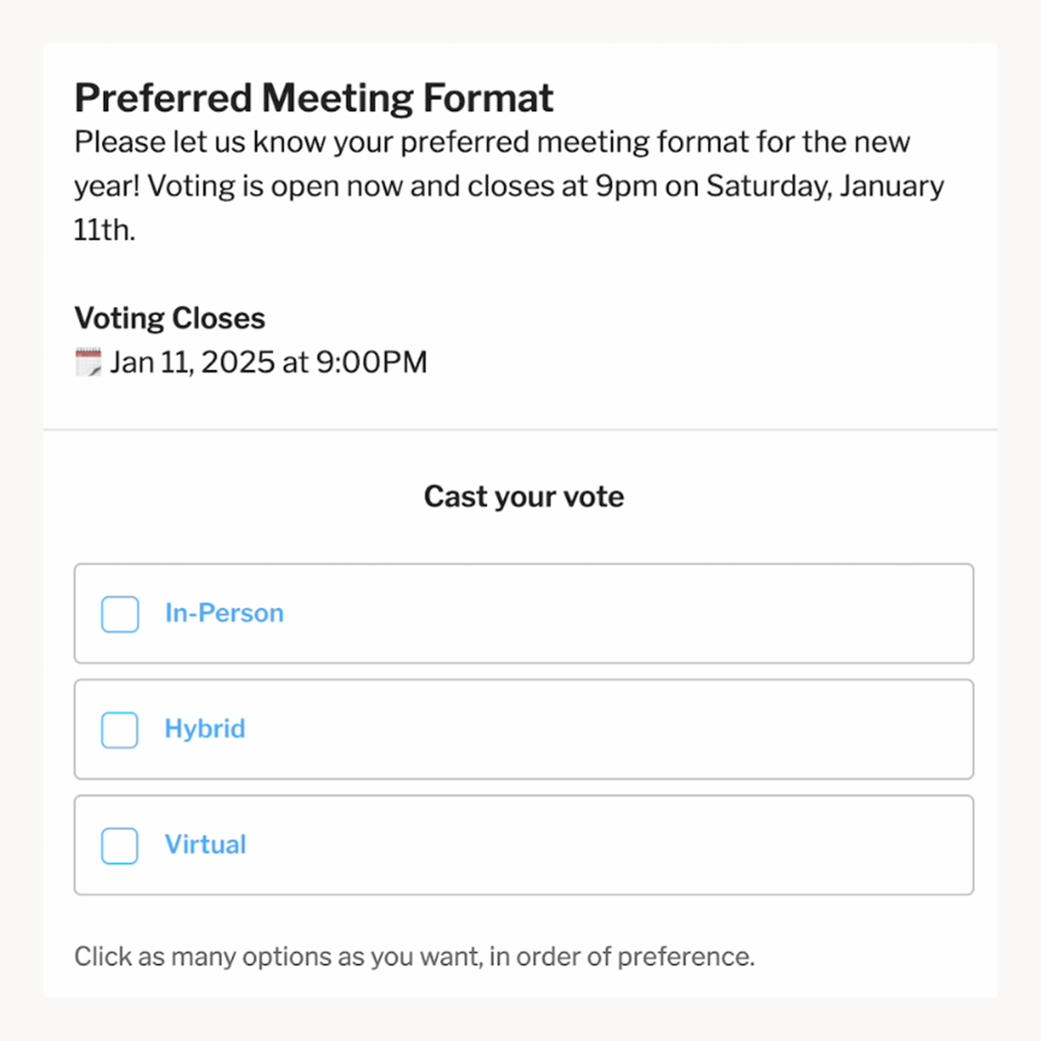Click the 9:00PM closing time text
The image size is (1041, 1041).
(x=371, y=363)
